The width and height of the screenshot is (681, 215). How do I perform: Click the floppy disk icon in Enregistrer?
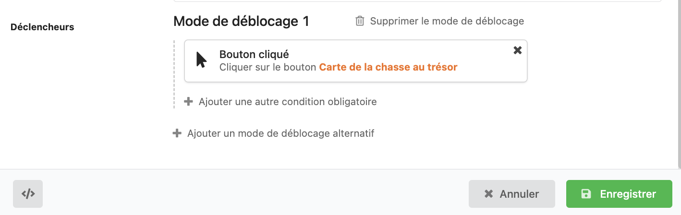[x=586, y=194]
